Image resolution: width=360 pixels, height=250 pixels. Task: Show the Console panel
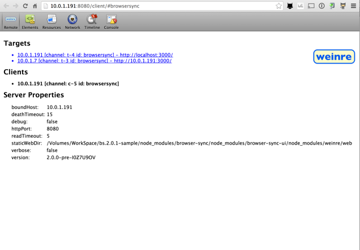112,21
